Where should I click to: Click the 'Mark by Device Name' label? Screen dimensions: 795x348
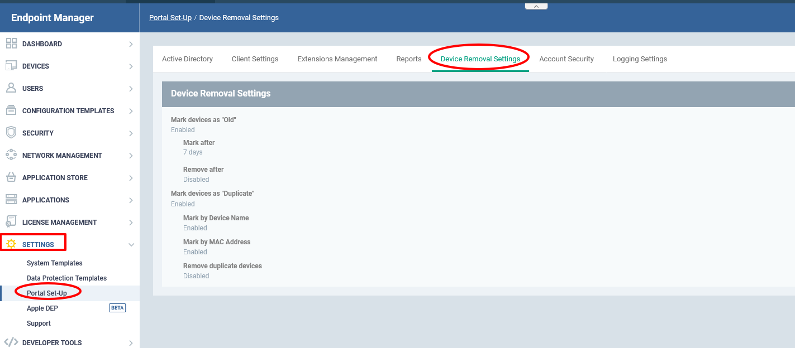point(216,218)
